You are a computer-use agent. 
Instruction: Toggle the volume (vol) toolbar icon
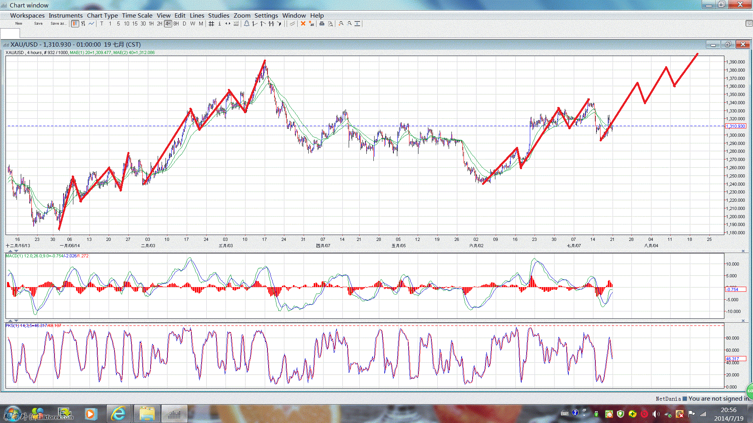[x=236, y=23]
